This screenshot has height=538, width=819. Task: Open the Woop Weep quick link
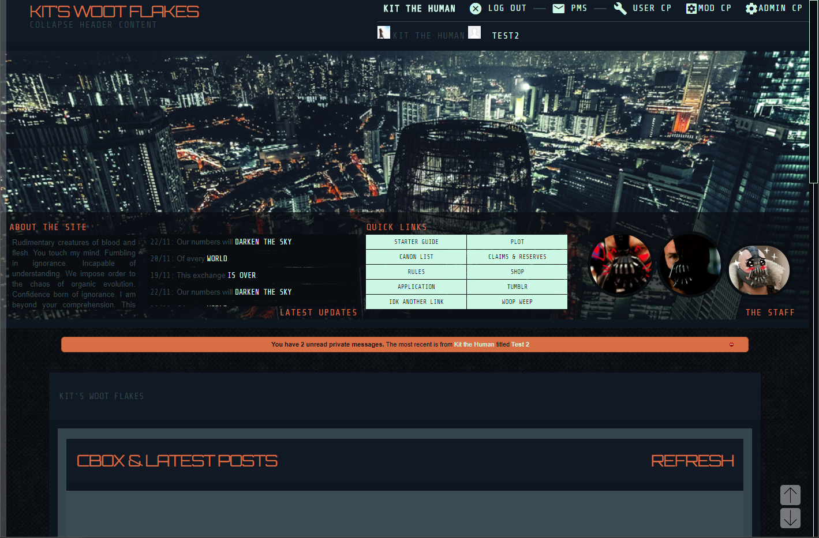pyautogui.click(x=517, y=302)
